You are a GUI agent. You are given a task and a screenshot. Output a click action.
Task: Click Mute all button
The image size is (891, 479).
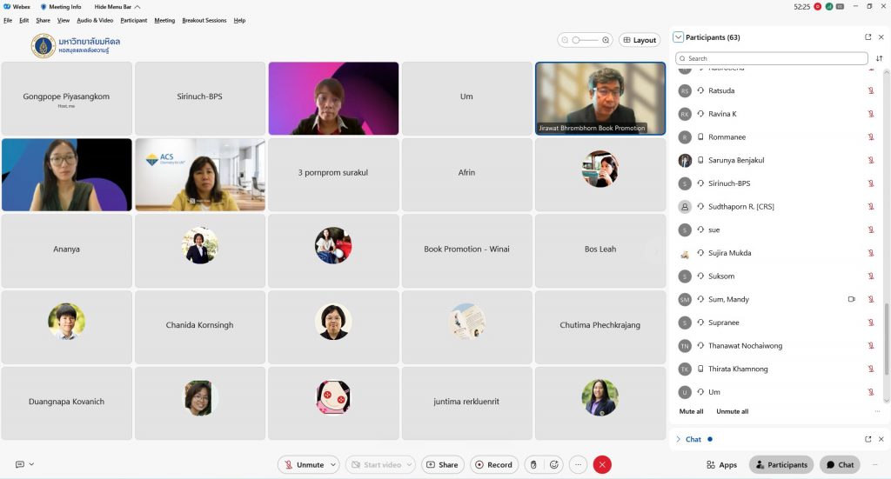click(x=691, y=411)
